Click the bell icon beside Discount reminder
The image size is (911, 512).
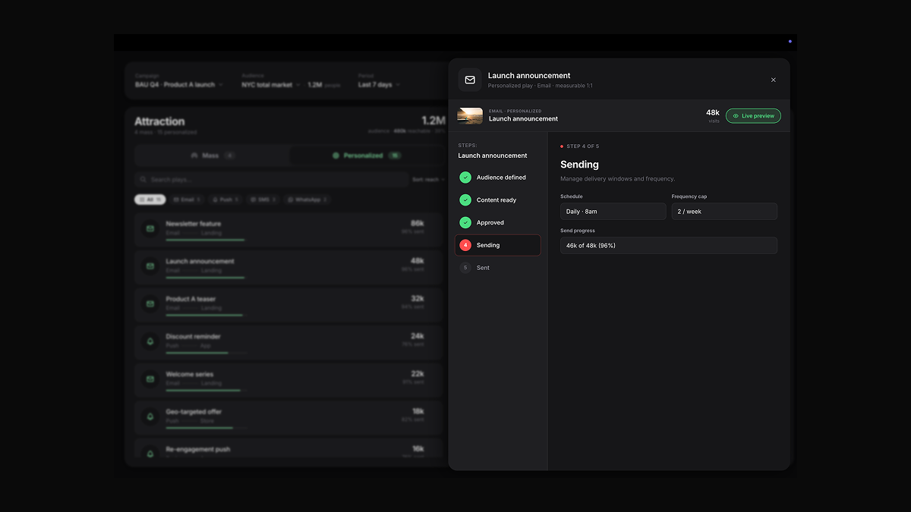(150, 341)
